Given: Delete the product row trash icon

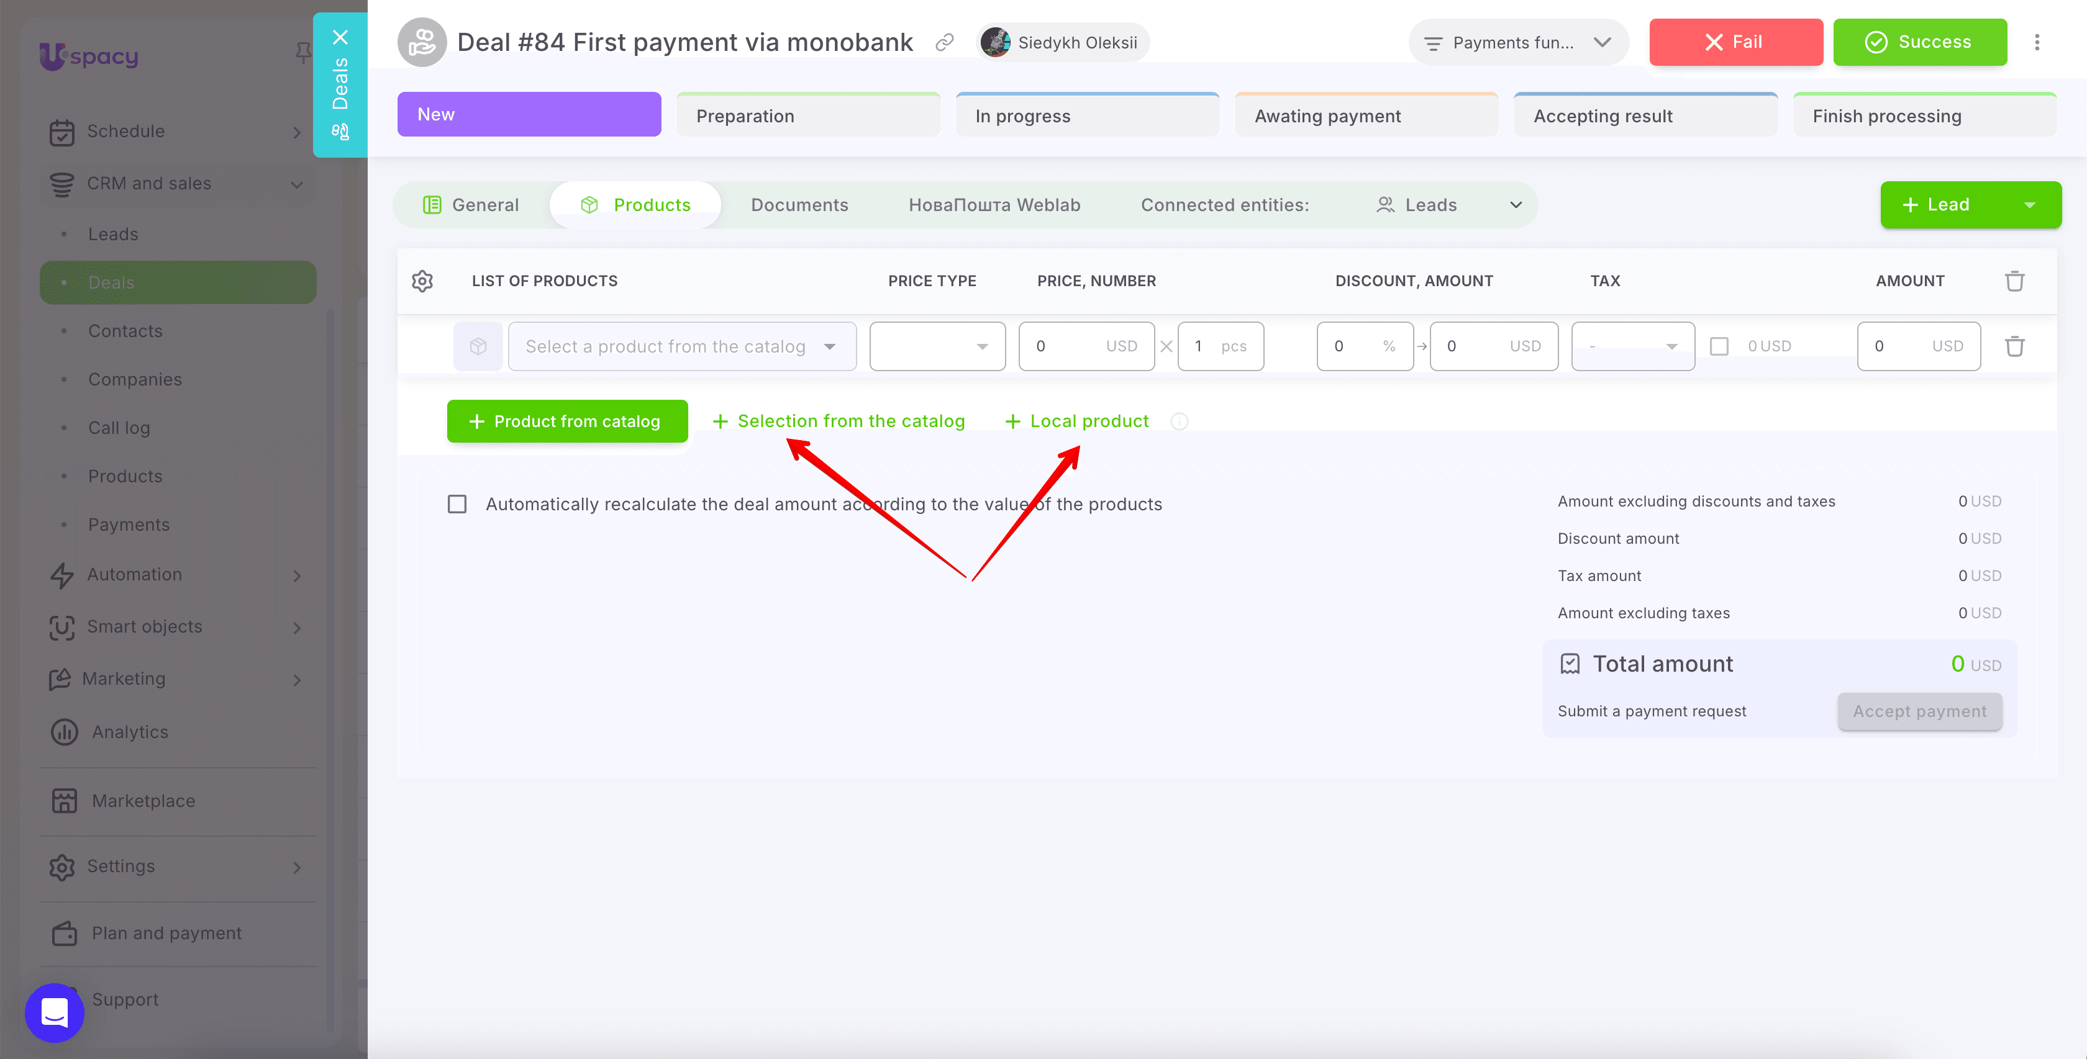Looking at the screenshot, I should [2014, 346].
